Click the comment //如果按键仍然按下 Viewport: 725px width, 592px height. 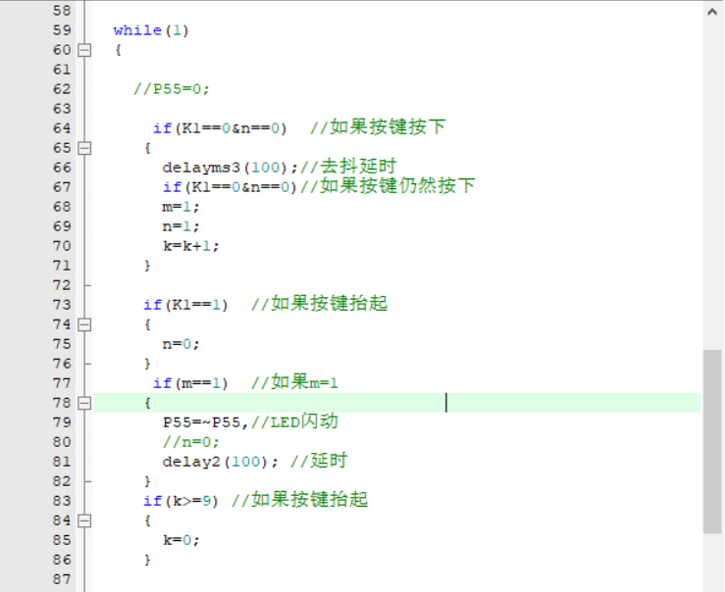click(388, 186)
